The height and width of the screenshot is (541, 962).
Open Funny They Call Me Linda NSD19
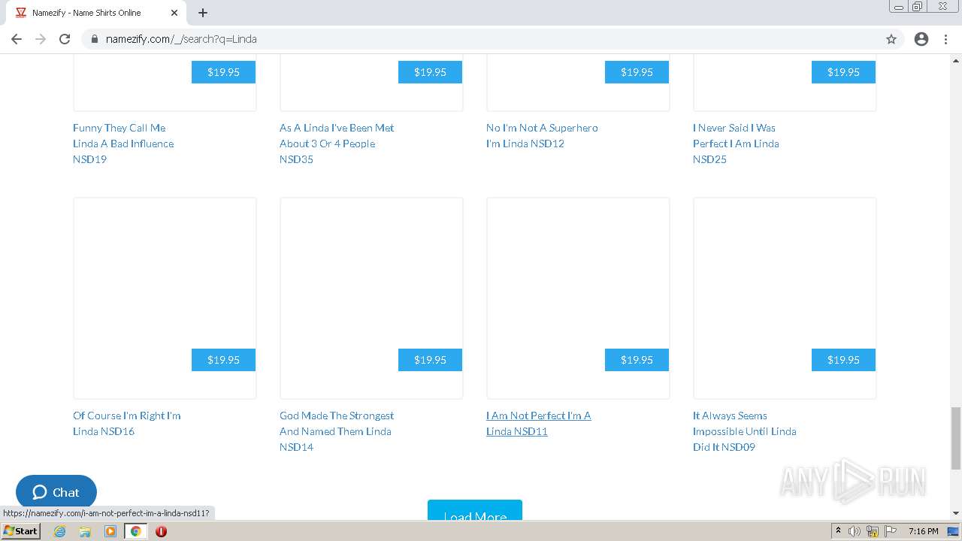click(x=123, y=144)
